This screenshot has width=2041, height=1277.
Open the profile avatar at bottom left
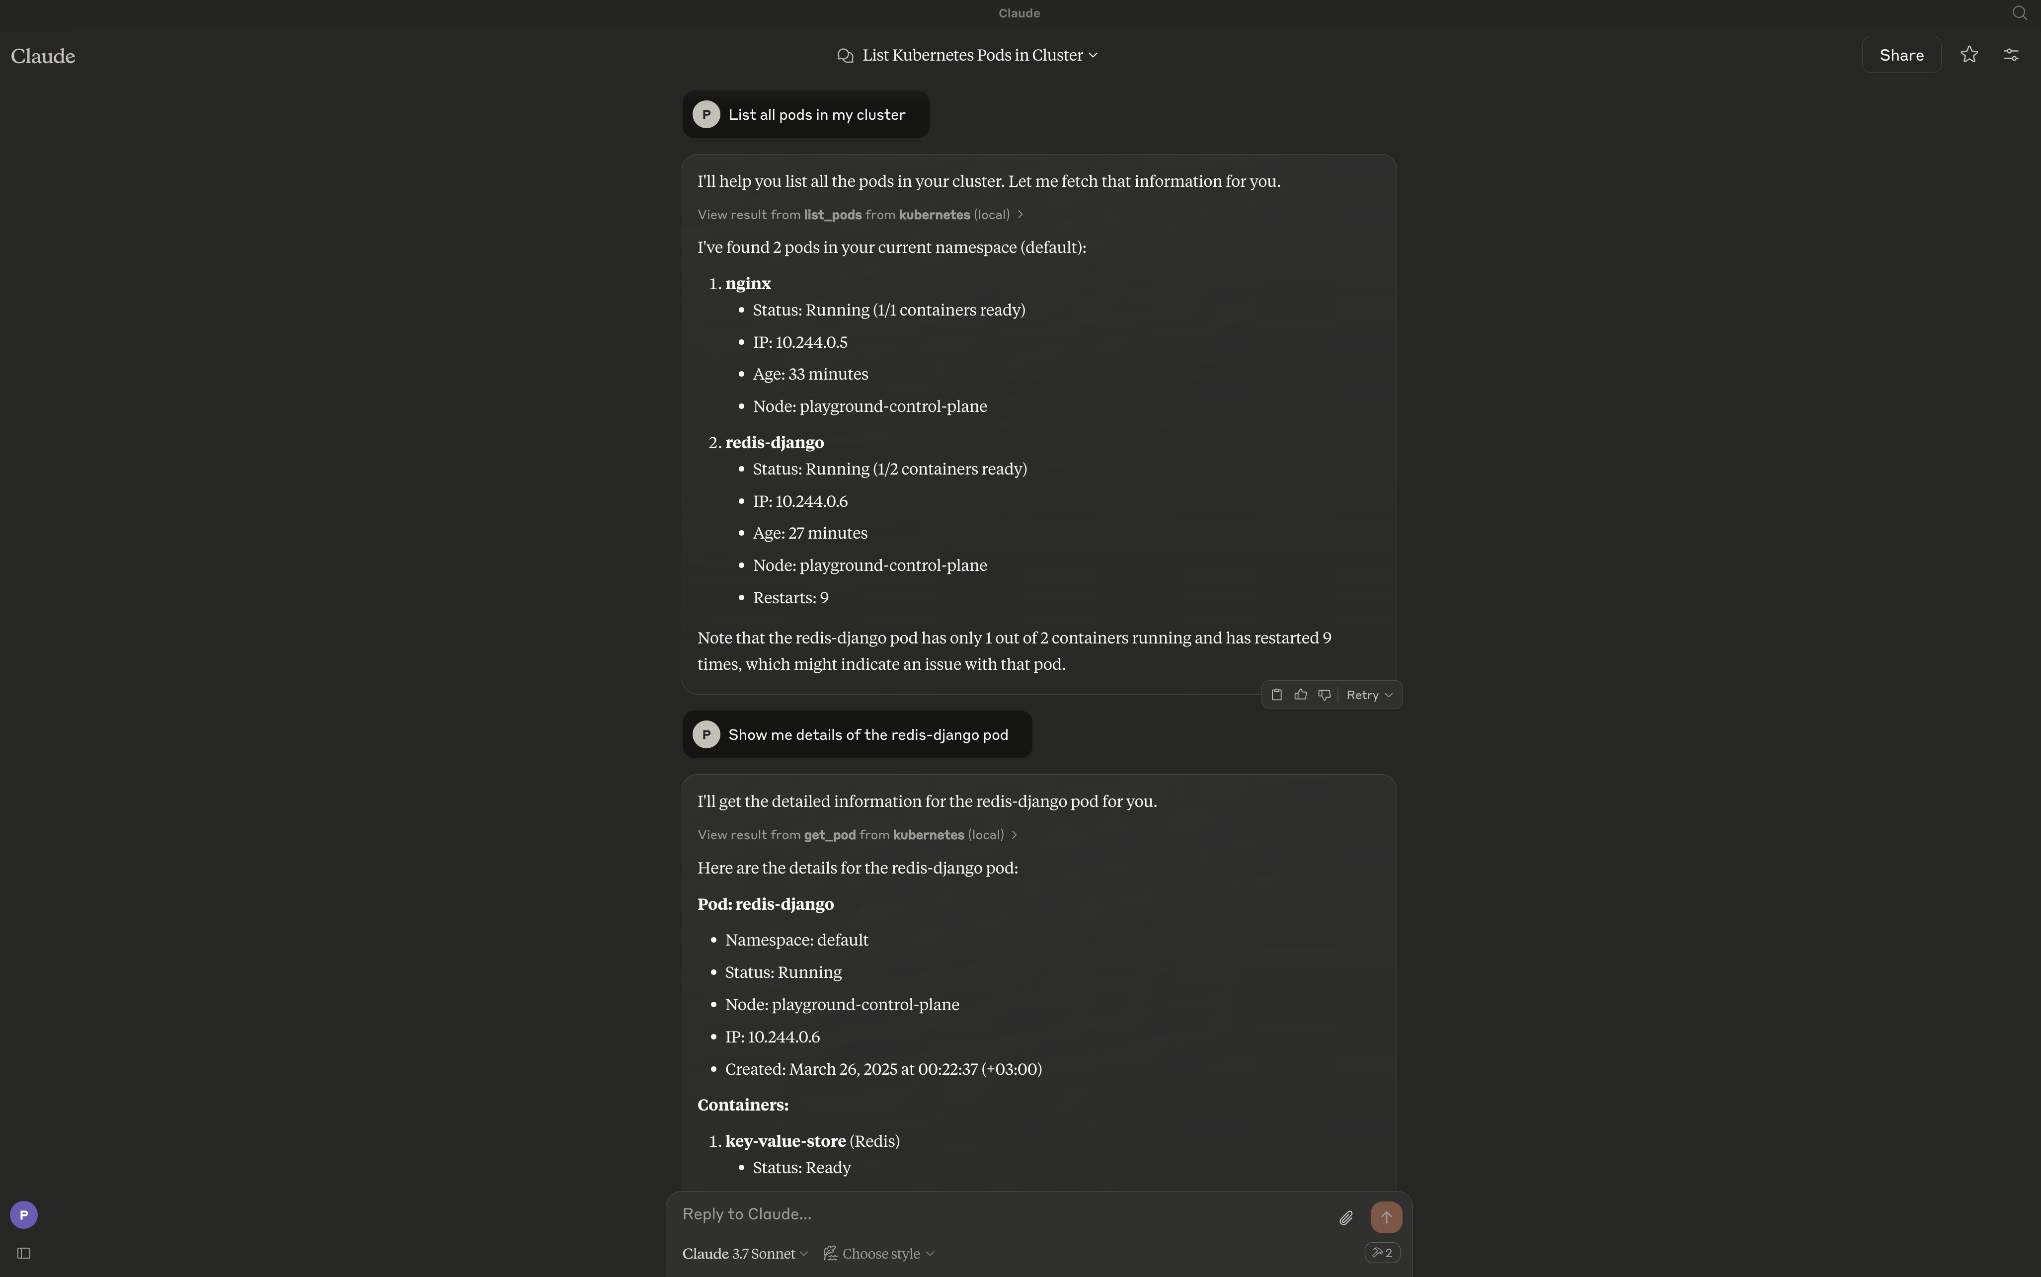point(23,1214)
